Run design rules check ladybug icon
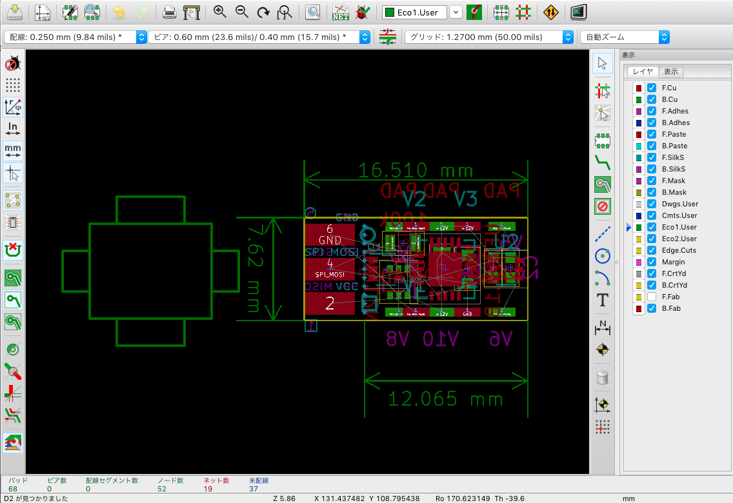Image resolution: width=733 pixels, height=503 pixels. pos(362,12)
